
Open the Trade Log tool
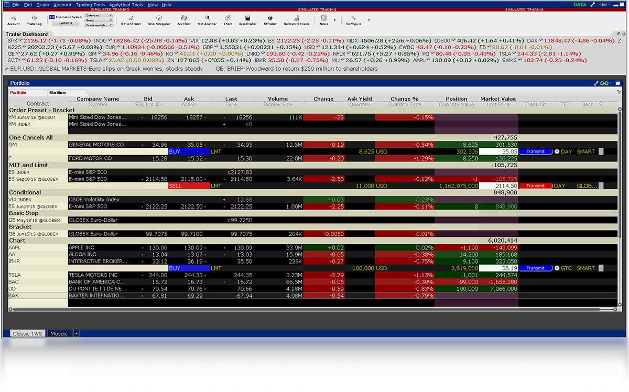pos(34,20)
